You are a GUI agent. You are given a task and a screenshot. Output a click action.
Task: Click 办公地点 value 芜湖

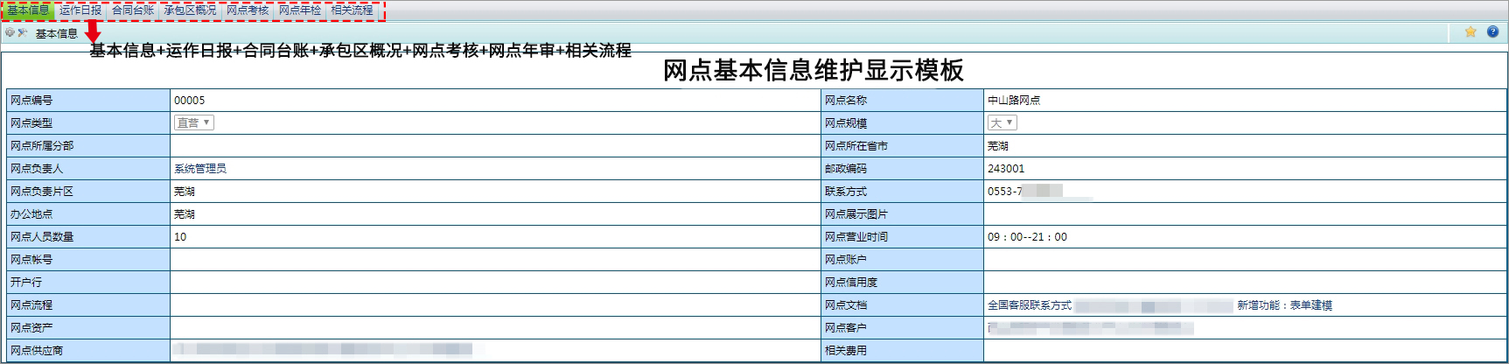tap(185, 214)
